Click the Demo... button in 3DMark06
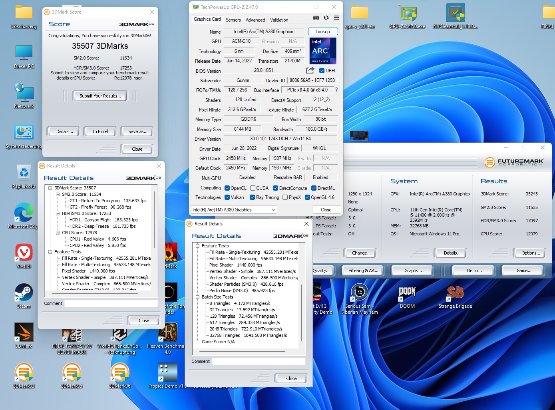 click(474, 271)
